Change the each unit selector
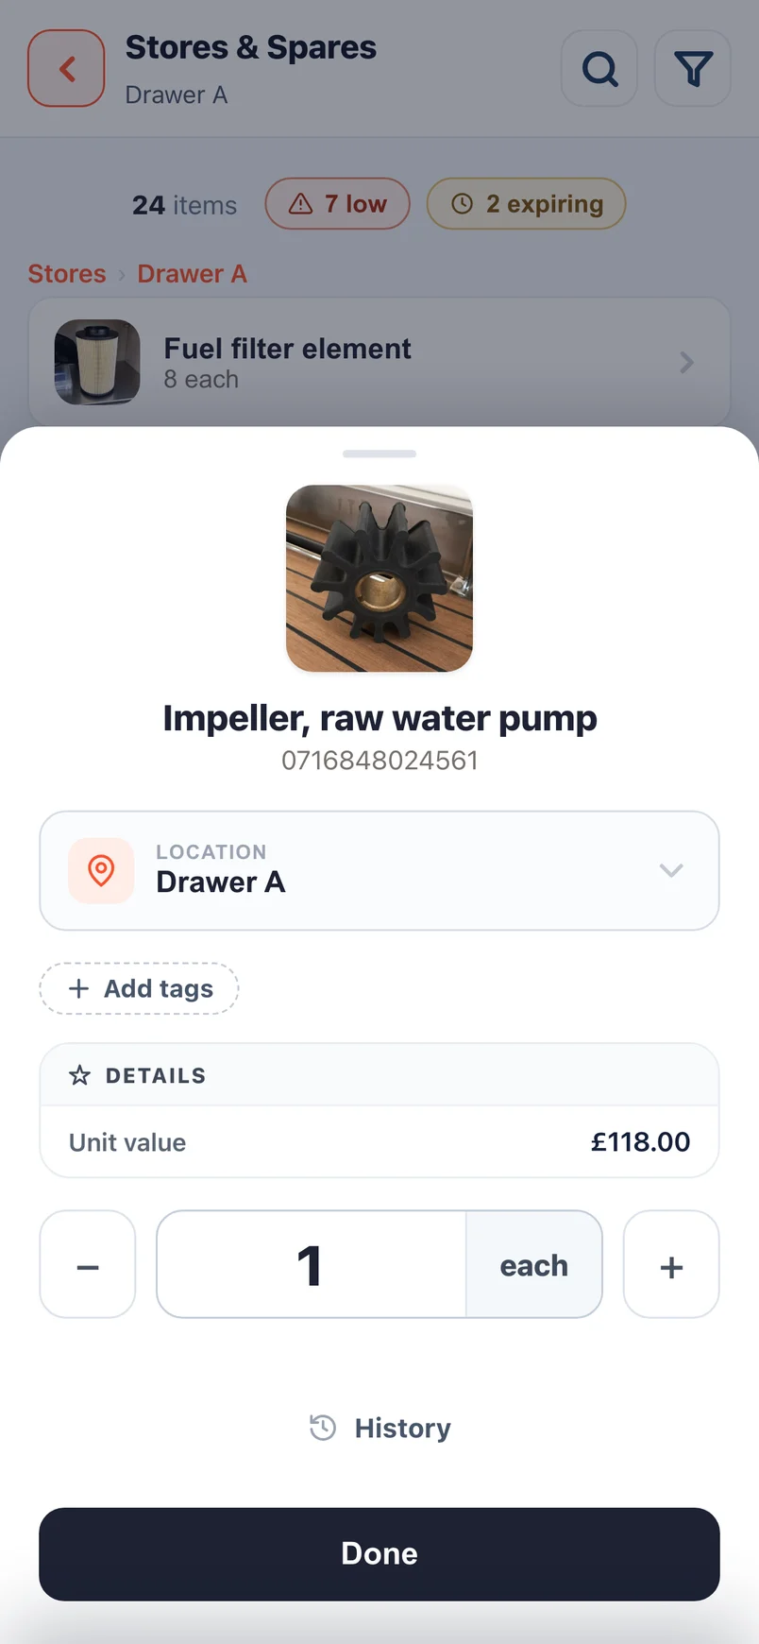759x1644 pixels. coord(534,1264)
